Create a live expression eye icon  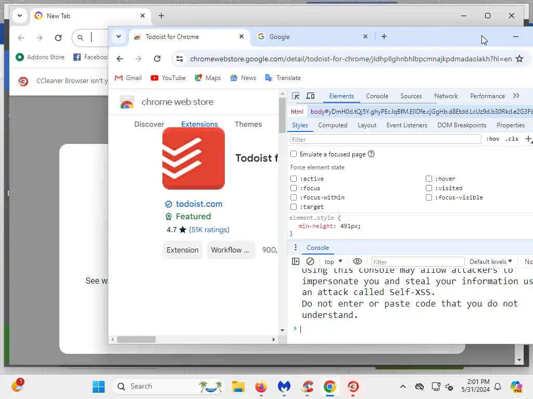click(357, 262)
